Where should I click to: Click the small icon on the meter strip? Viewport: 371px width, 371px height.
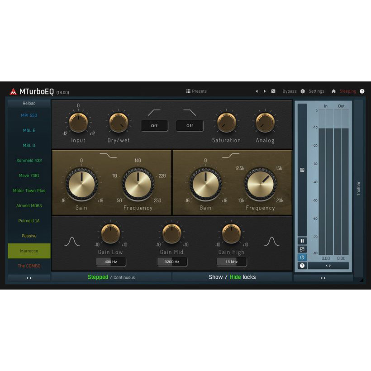pos(302,170)
